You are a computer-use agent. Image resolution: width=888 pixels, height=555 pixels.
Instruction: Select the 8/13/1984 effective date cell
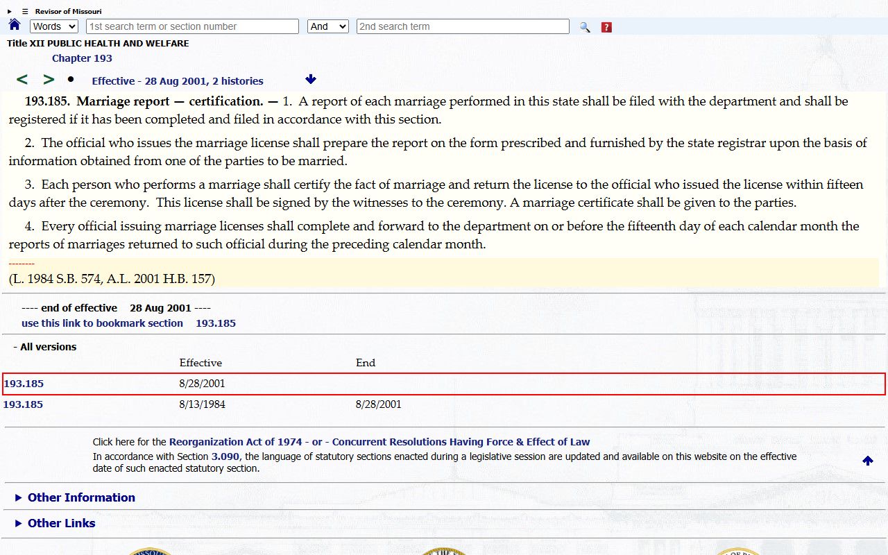(x=202, y=404)
